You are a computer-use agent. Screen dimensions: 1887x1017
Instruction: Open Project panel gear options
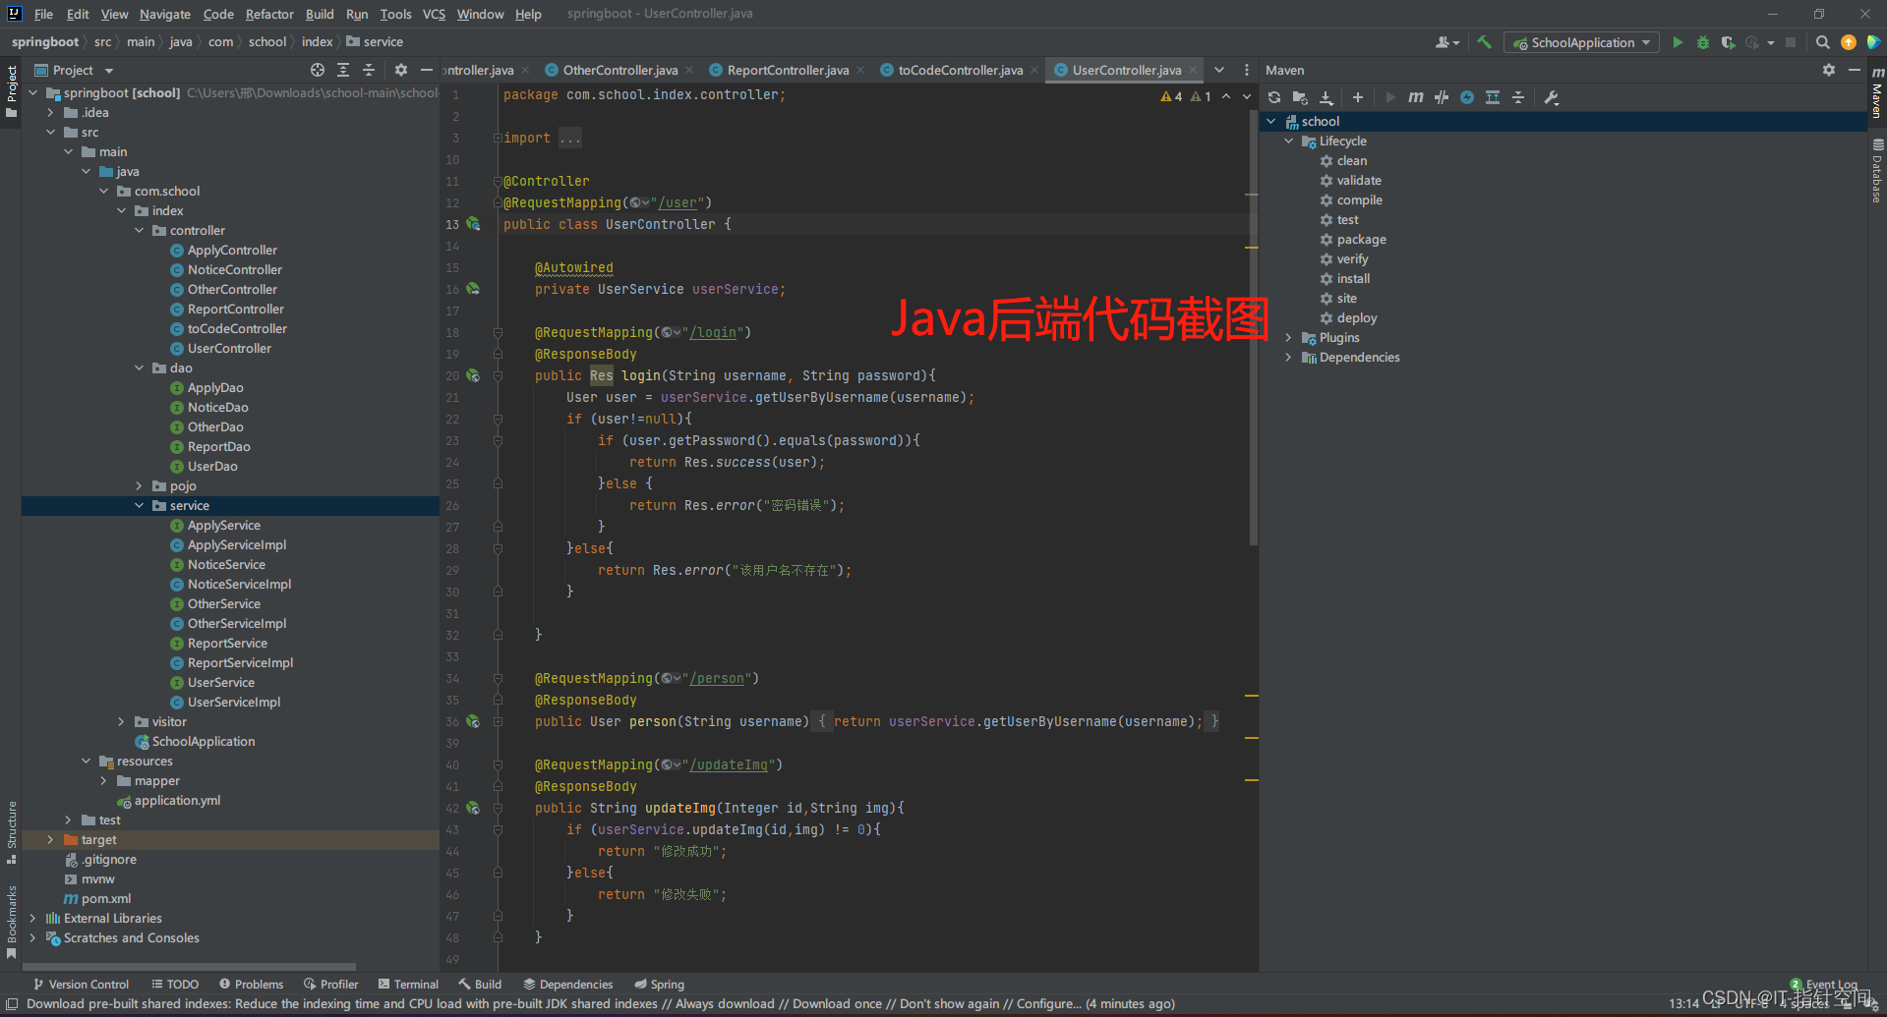(x=401, y=70)
